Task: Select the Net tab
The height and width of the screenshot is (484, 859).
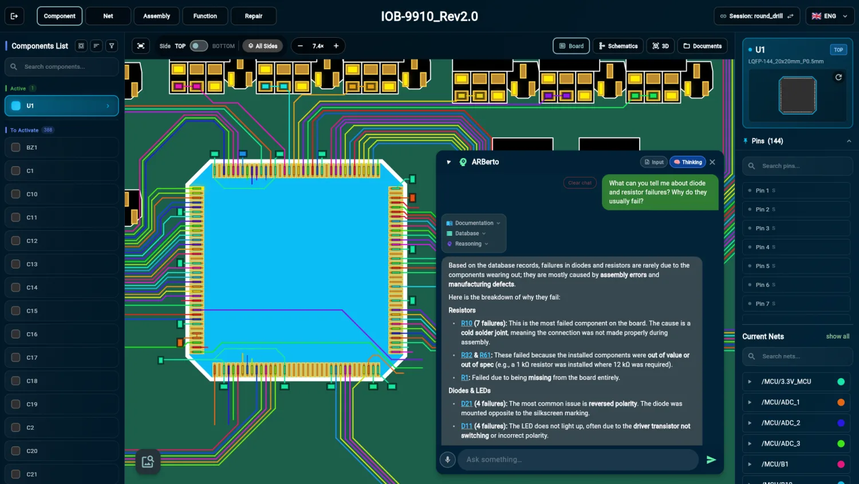Action: (x=108, y=16)
